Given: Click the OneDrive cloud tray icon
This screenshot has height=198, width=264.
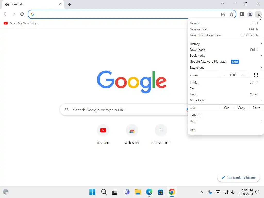Looking at the screenshot, I should pos(209,192).
